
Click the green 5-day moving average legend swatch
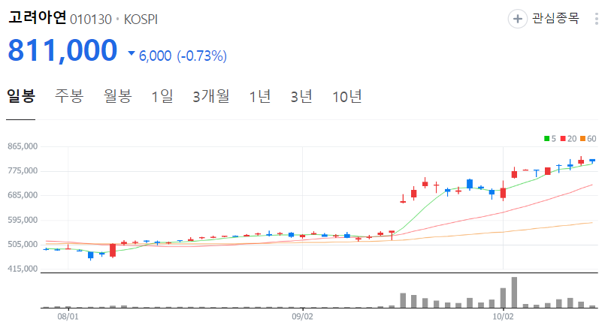tap(546, 139)
